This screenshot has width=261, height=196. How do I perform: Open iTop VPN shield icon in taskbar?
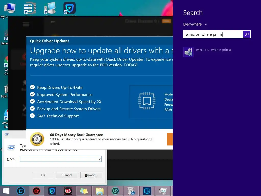(x=52, y=191)
